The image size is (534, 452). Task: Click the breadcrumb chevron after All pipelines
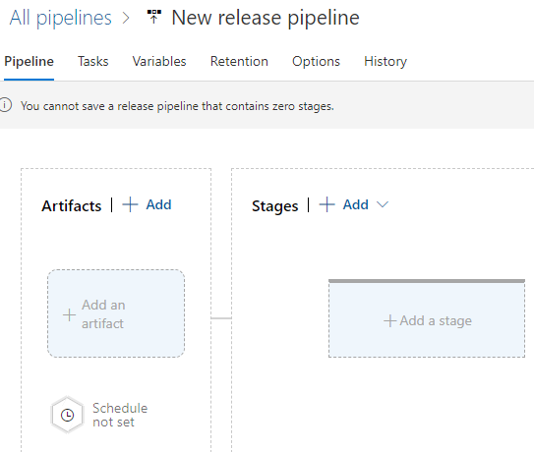pos(126,18)
